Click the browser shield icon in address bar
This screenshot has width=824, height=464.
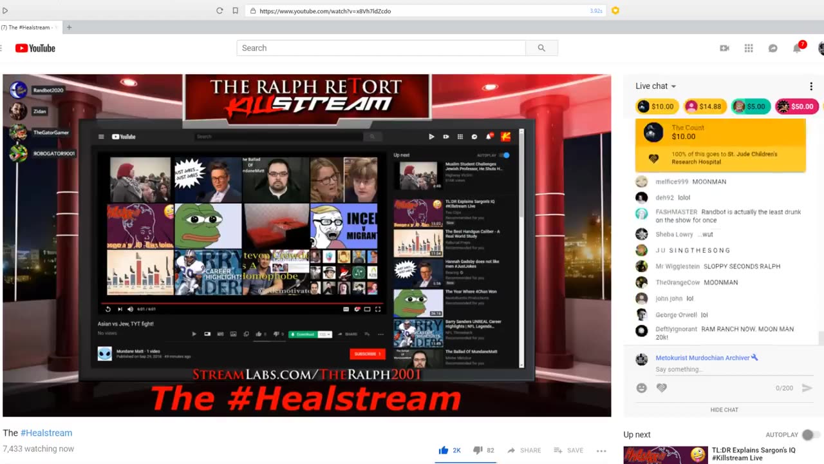click(615, 11)
